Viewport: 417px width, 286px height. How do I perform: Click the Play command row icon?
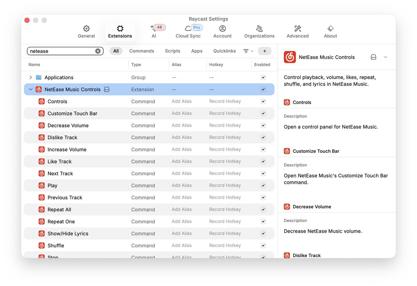pyautogui.click(x=42, y=185)
